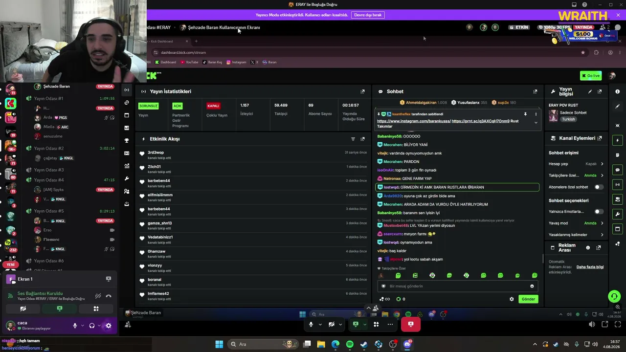This screenshot has height=352, width=626.
Task: Toggle Yalnızca Emotlarla chat switch
Action: pos(598,212)
